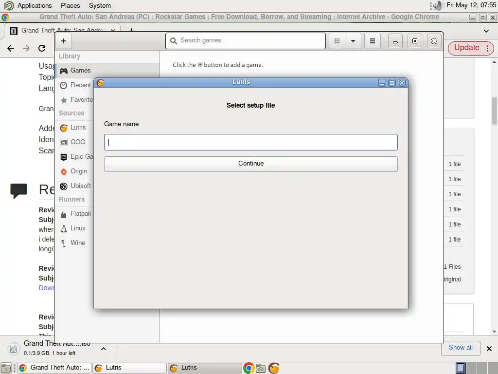
Task: Close the Chrome downloads bar
Action: coord(489,349)
